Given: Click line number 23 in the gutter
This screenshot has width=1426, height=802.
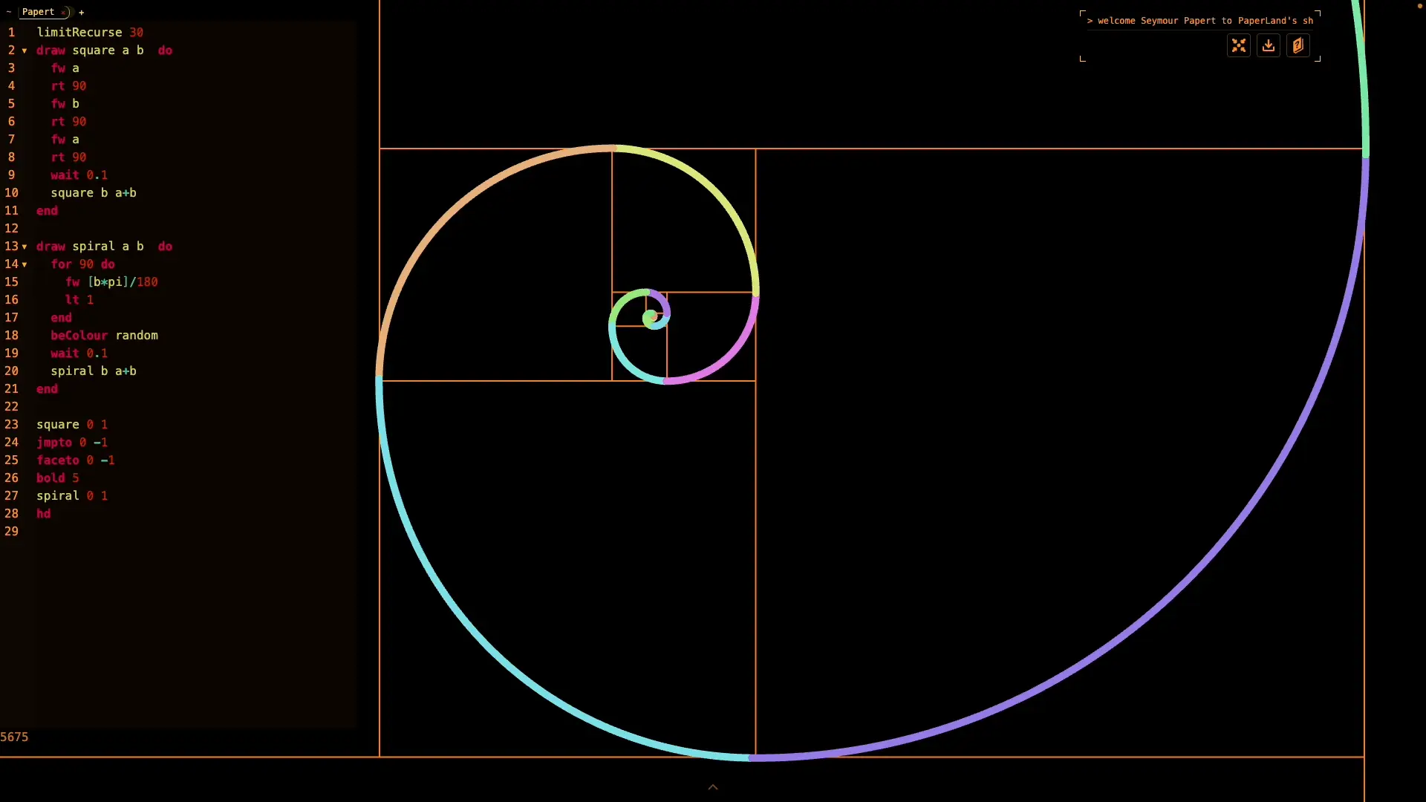Looking at the screenshot, I should [x=11, y=425].
